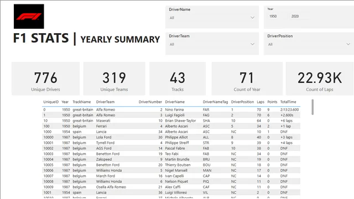The image size is (354, 199).
Task: Select the Luigi Villoresi cell
Action: click(176, 192)
